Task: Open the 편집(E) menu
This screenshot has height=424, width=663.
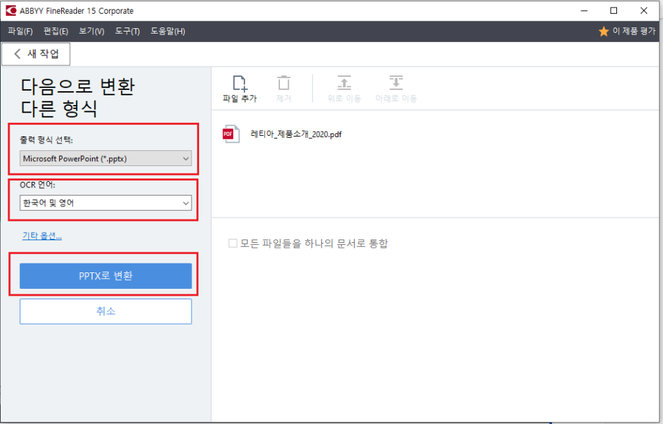Action: tap(56, 32)
